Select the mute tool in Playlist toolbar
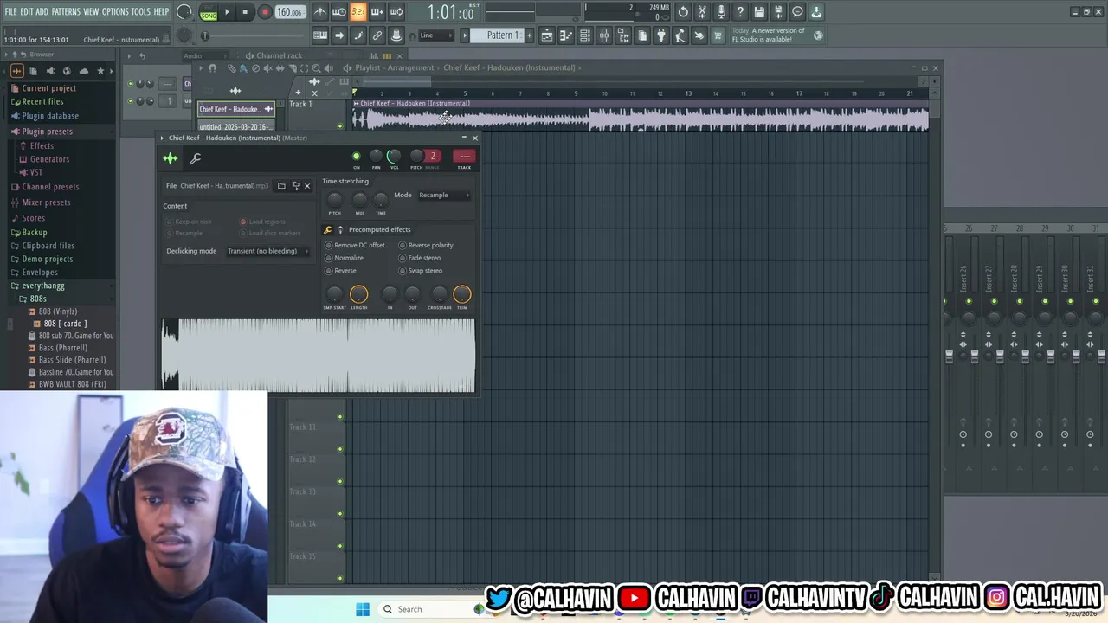This screenshot has width=1108, height=623. pyautogui.click(x=267, y=68)
